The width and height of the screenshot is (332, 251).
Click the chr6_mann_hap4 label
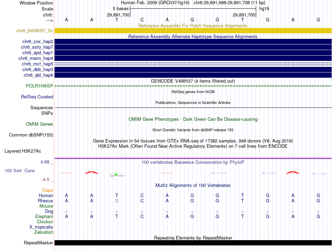click(x=36, y=58)
